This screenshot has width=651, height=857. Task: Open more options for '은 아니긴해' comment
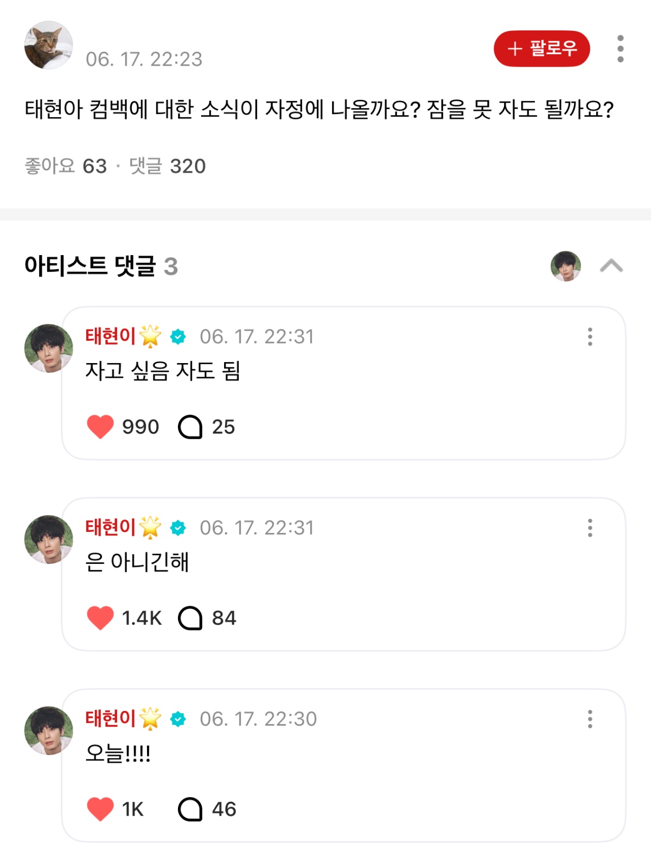pyautogui.click(x=590, y=528)
